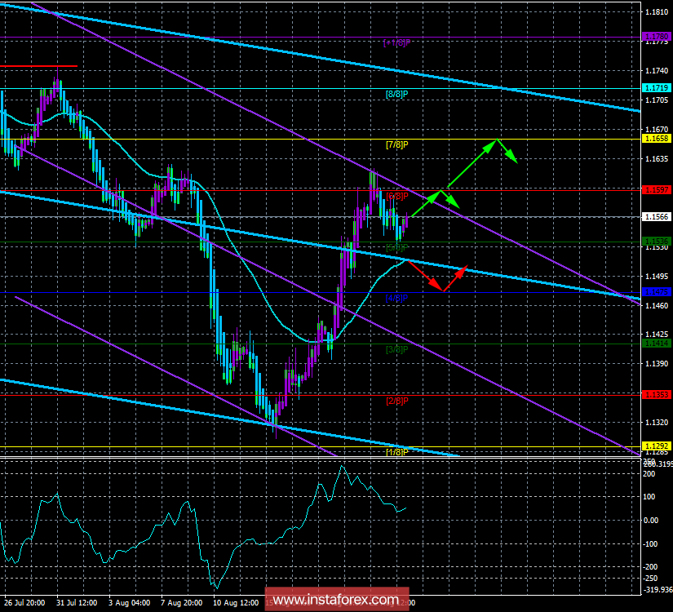Select the [4/8]P Murray level label

pyautogui.click(x=397, y=298)
